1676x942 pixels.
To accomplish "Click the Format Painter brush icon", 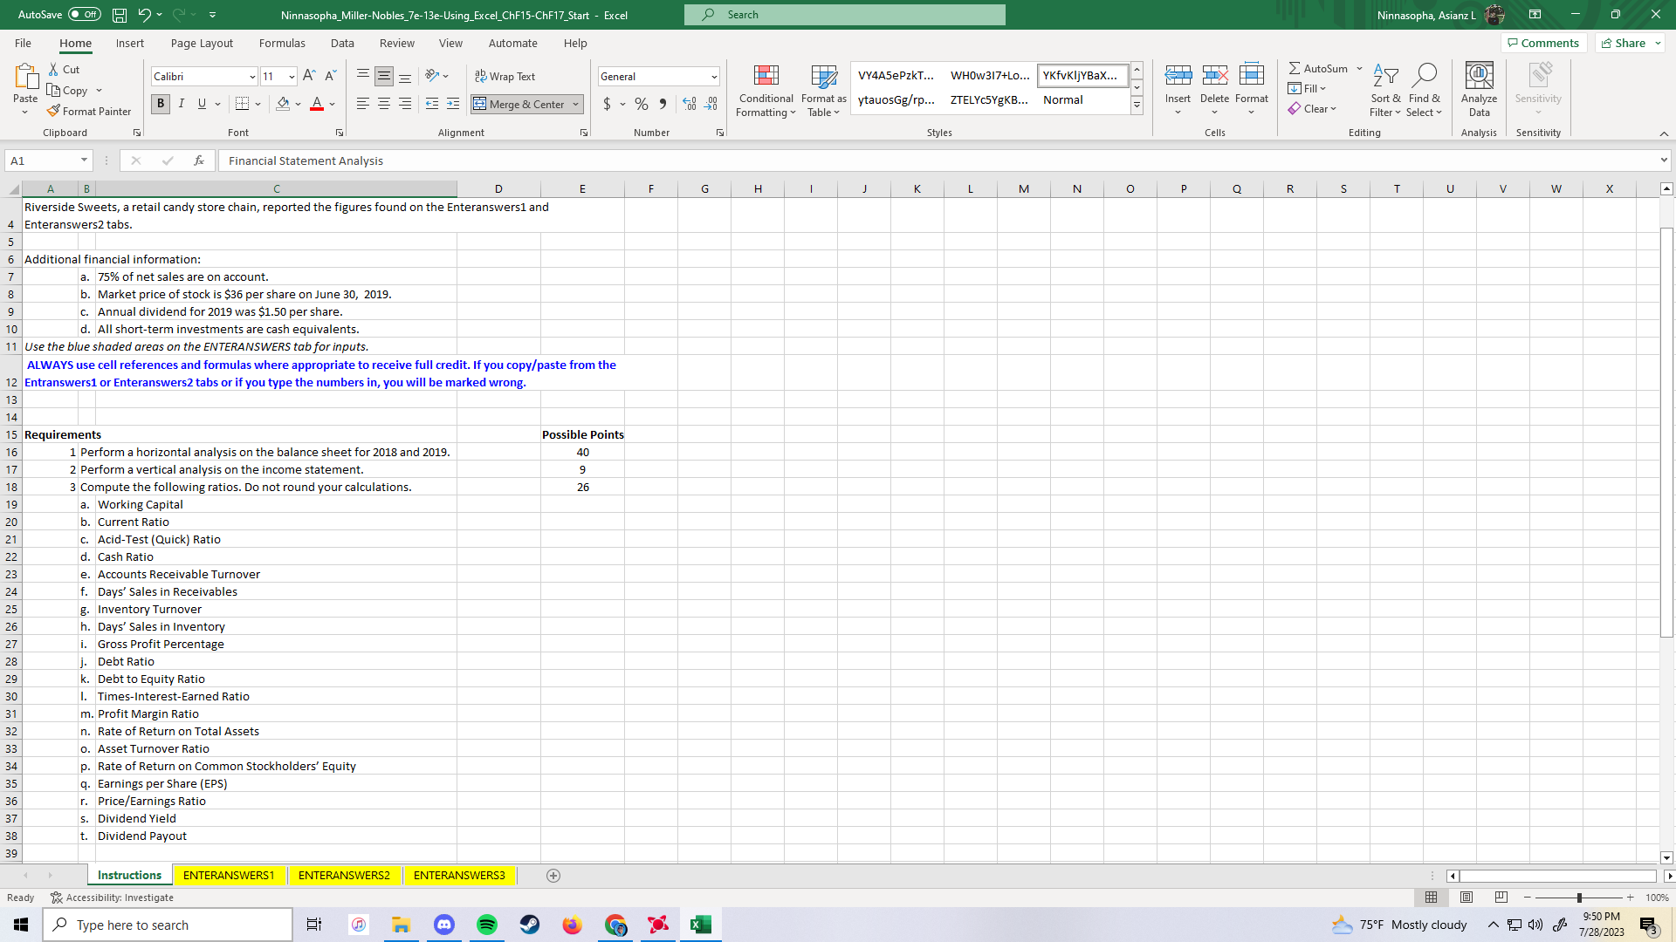I will [54, 111].
